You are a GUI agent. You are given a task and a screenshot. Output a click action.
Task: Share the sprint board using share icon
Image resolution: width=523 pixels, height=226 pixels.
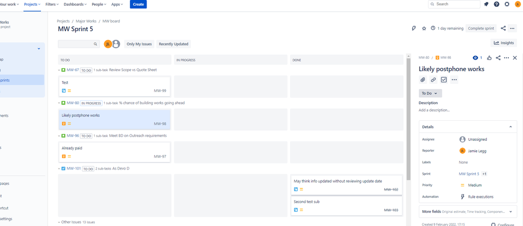[503, 28]
